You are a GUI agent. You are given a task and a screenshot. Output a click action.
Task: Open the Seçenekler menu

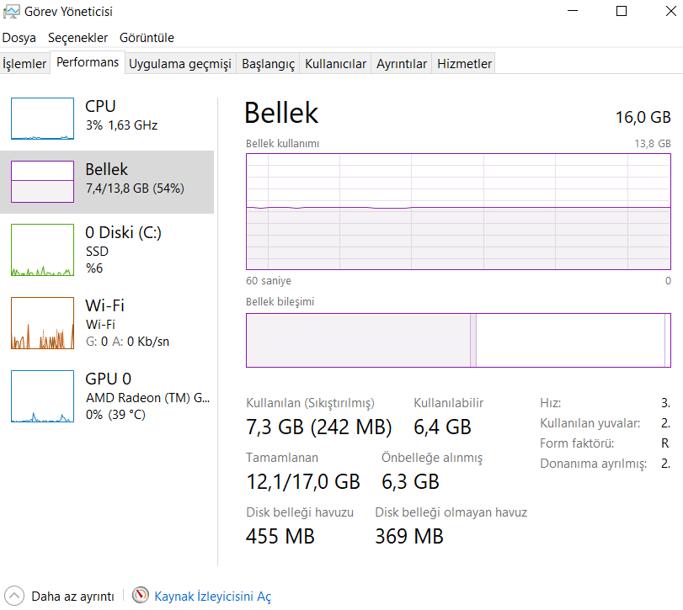point(77,38)
